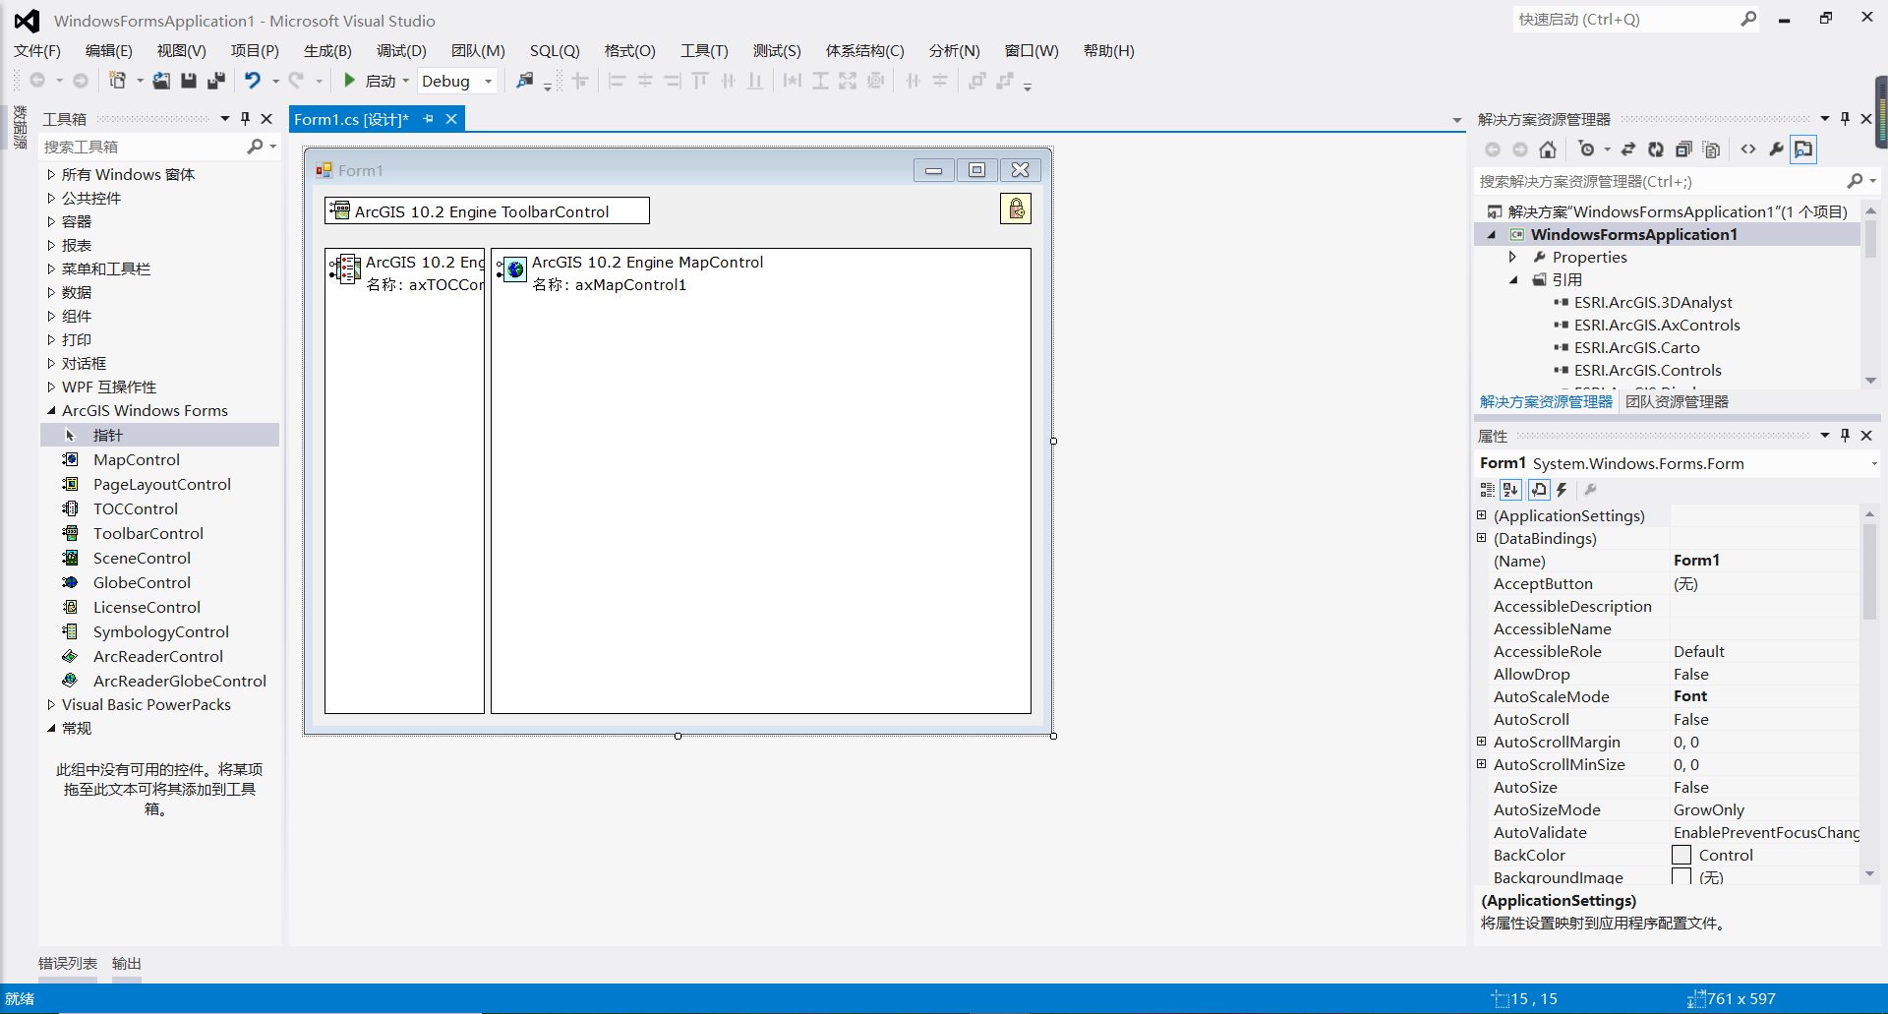Click the Save All icon on the toolbar
Viewport: 1888px width, 1014px height.
click(215, 81)
